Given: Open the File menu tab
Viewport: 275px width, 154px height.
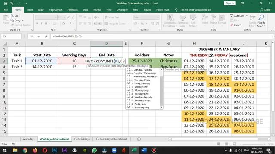Looking at the screenshot, I should (6, 10).
